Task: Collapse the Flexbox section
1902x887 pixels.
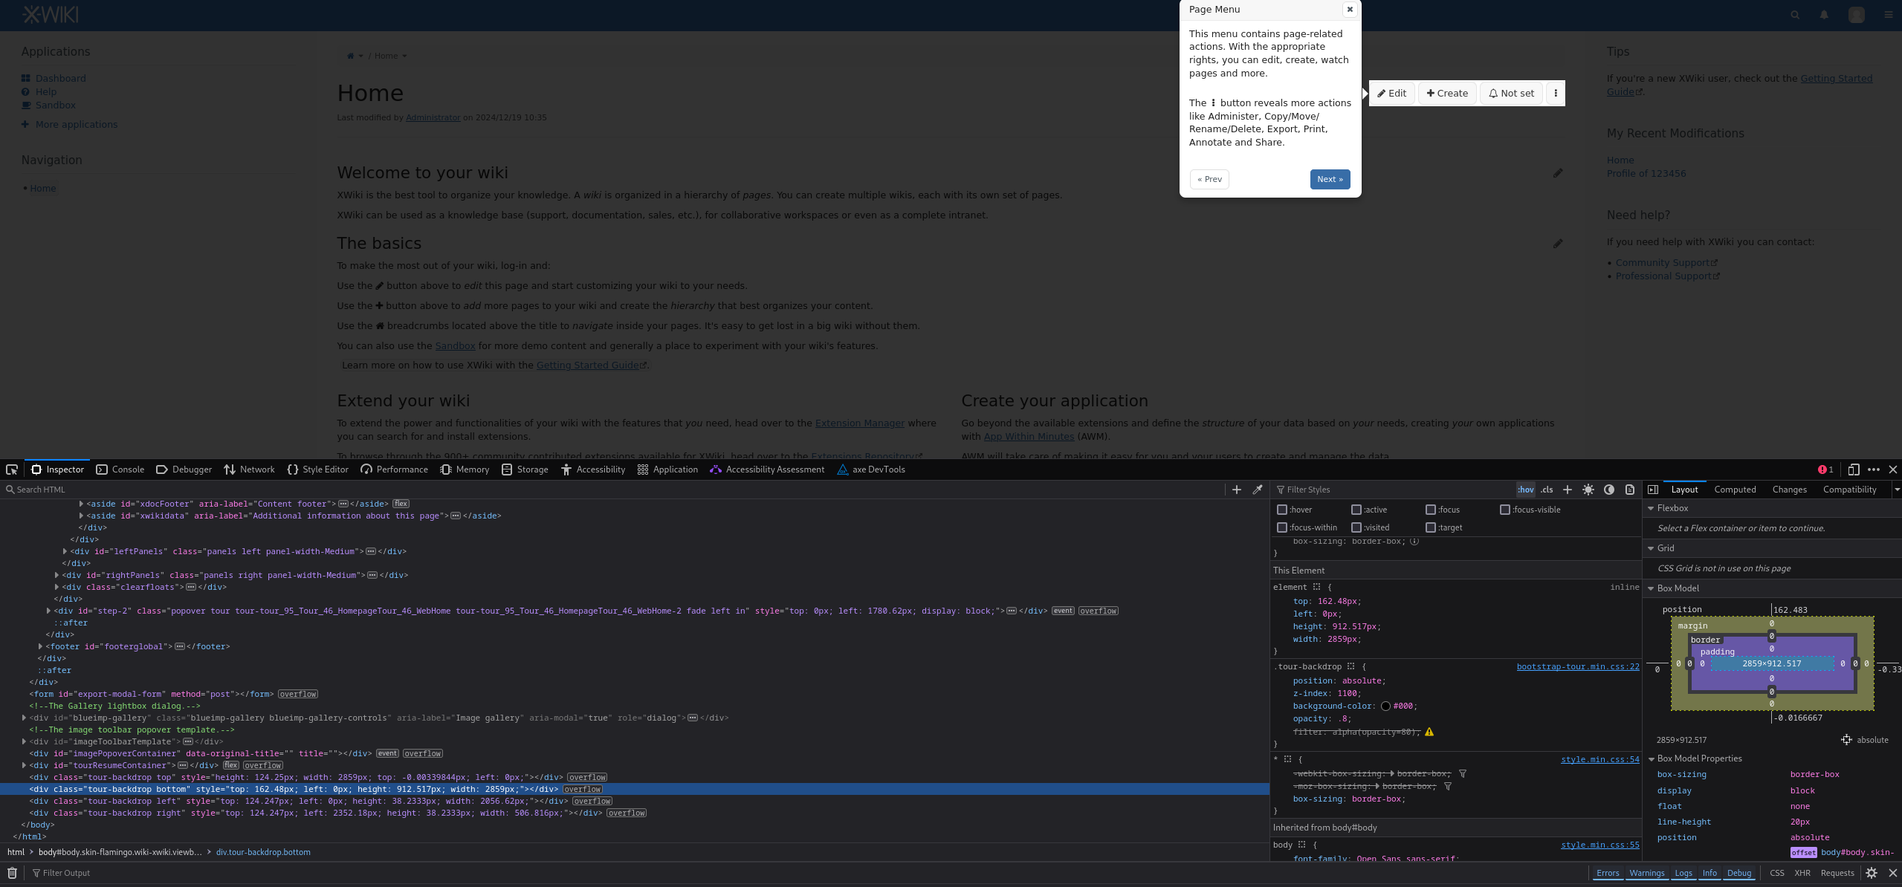Action: 1652,508
